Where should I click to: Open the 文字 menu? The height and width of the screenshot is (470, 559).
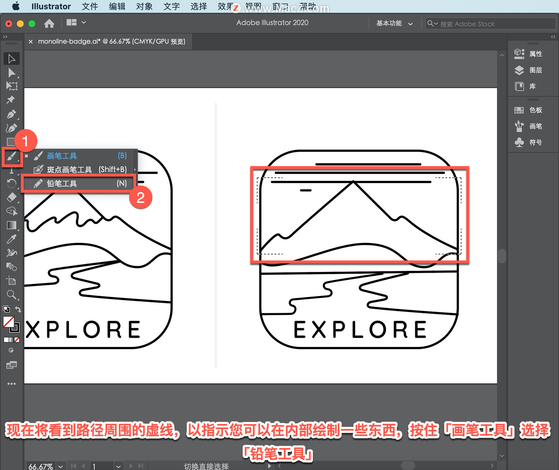(x=171, y=6)
